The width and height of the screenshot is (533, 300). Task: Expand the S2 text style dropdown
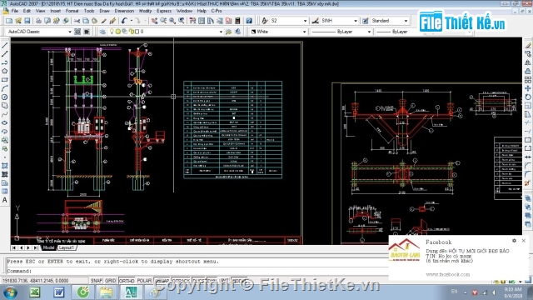pyautogui.click(x=305, y=21)
